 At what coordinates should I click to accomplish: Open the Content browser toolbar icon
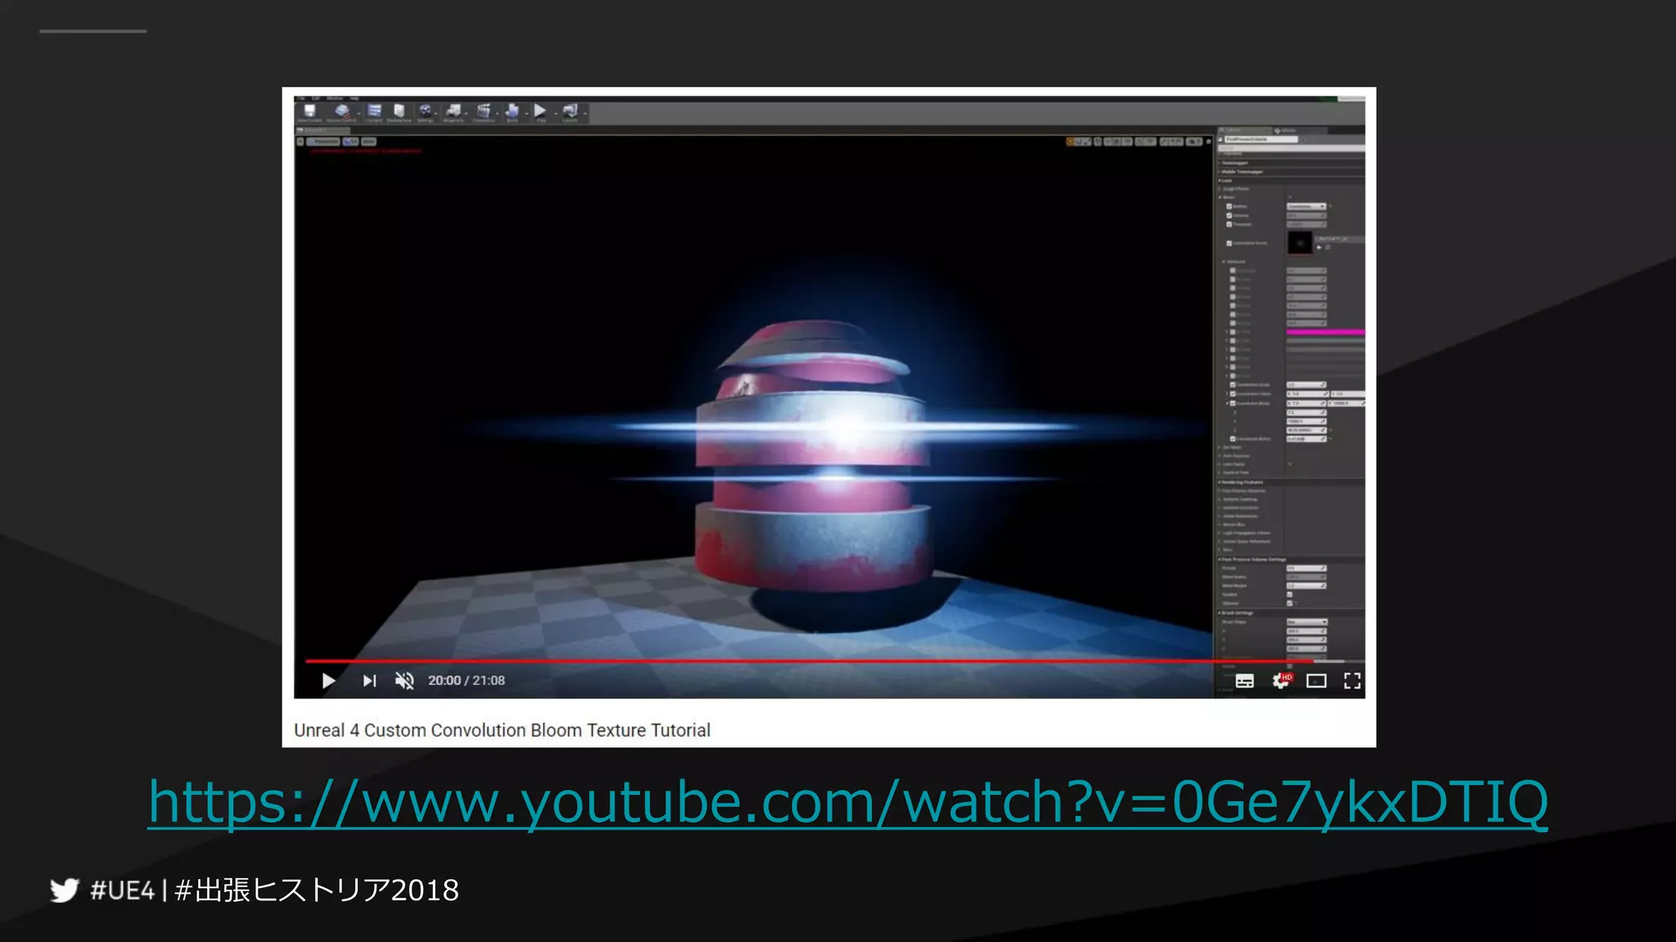click(374, 112)
